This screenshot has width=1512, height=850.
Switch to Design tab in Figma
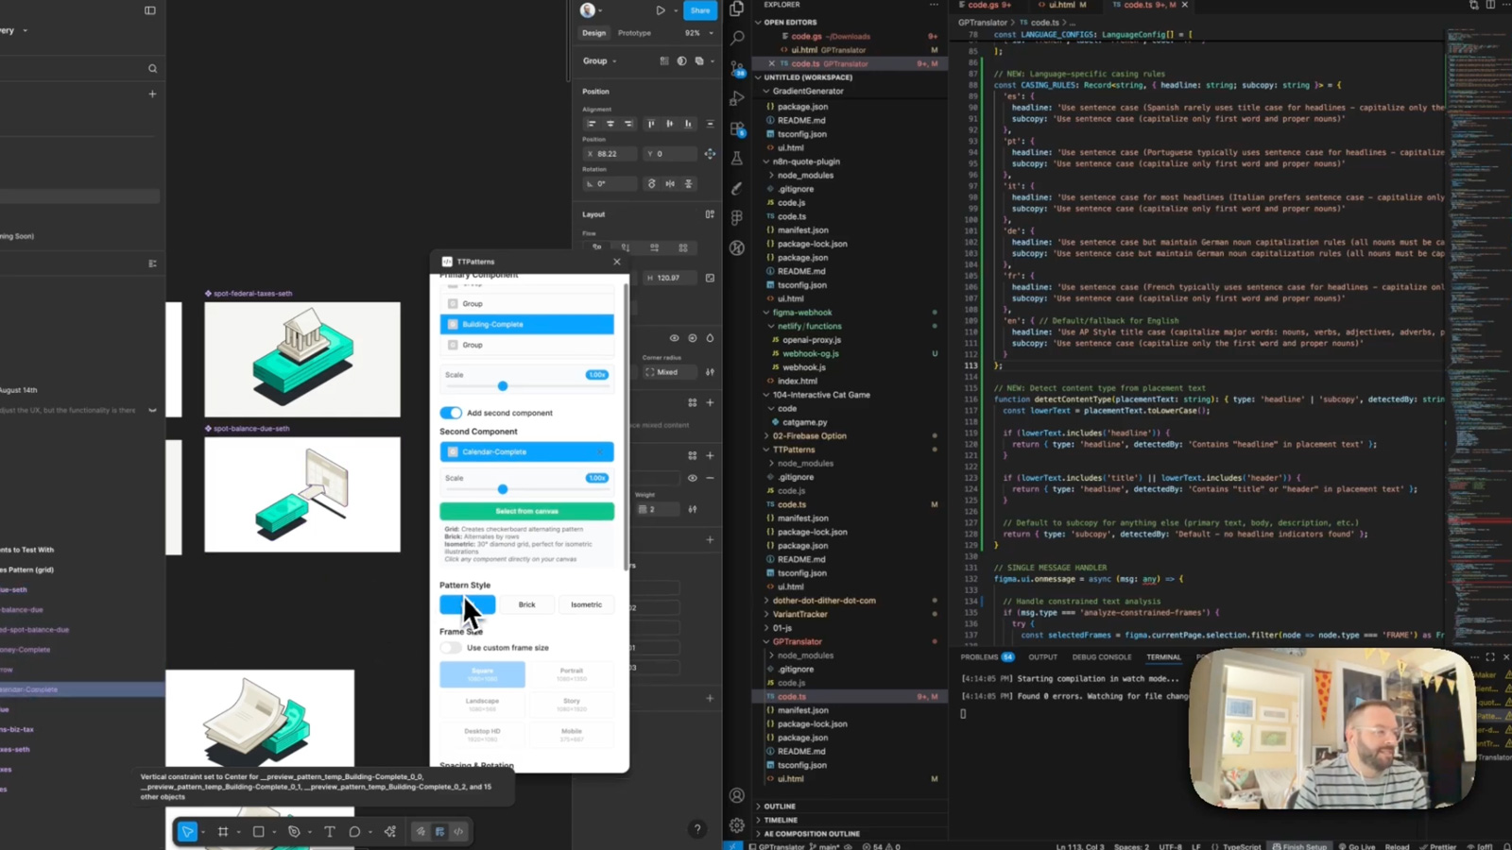click(593, 33)
